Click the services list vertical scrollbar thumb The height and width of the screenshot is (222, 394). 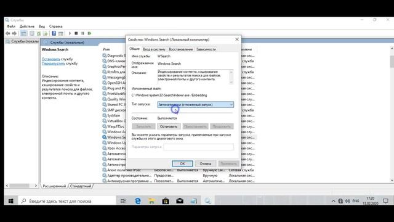click(392, 62)
